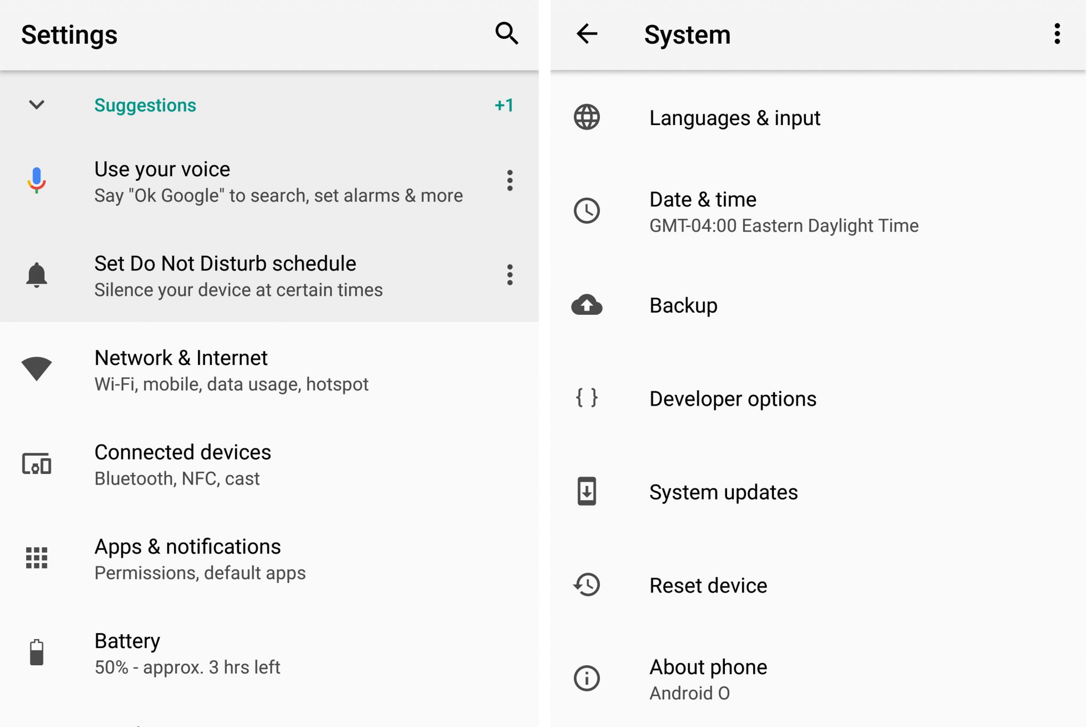The width and height of the screenshot is (1090, 727).
Task: Open search in Settings
Action: tap(506, 34)
